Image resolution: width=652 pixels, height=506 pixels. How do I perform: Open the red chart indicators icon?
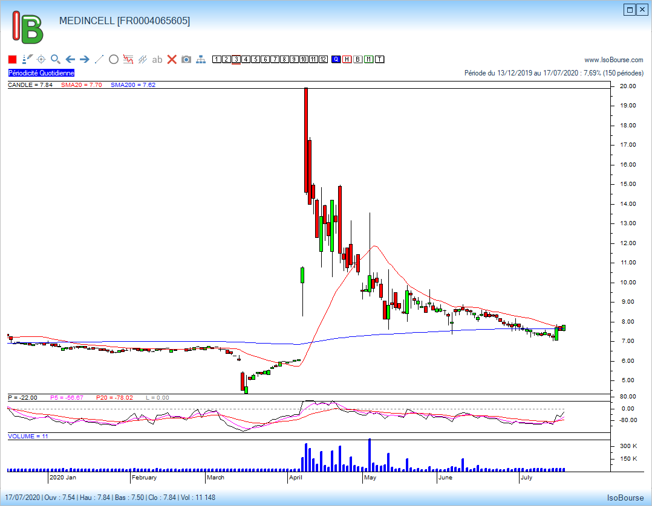tap(128, 59)
